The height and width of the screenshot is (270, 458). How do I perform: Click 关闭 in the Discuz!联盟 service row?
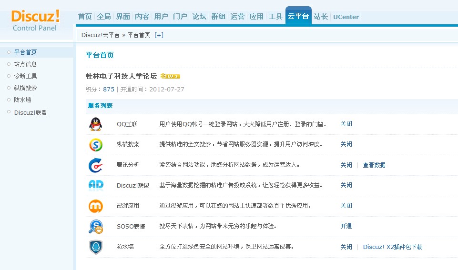[346, 185]
